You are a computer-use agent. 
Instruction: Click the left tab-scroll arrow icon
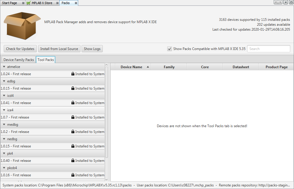(275, 2)
